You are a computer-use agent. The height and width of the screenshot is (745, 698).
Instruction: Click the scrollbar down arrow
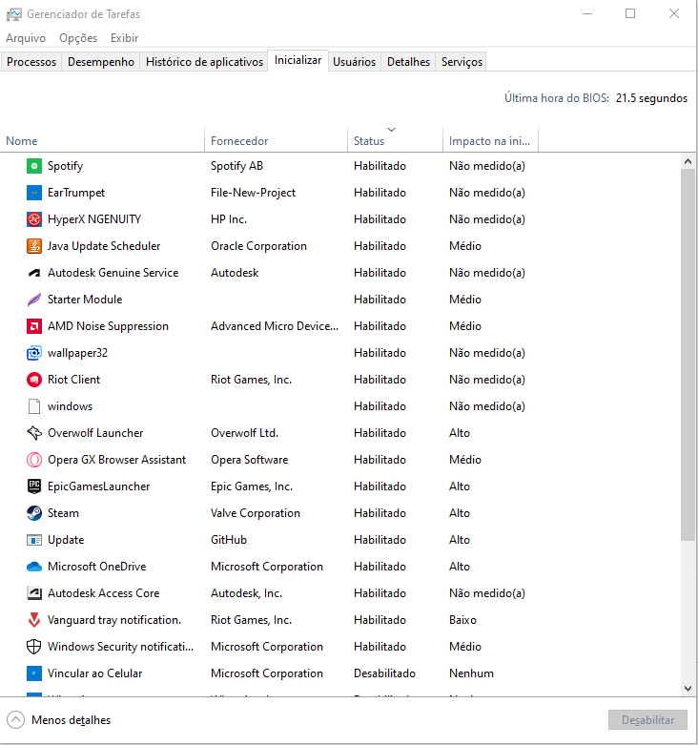(688, 689)
